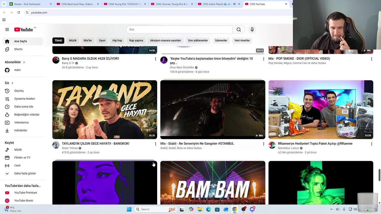Viewport: 381px width, 214px height.
Task: Select the Yeni öneriler chip
Action: pyautogui.click(x=242, y=40)
